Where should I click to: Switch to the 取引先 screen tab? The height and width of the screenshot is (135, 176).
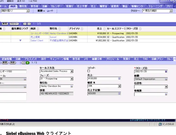click(23, 6)
